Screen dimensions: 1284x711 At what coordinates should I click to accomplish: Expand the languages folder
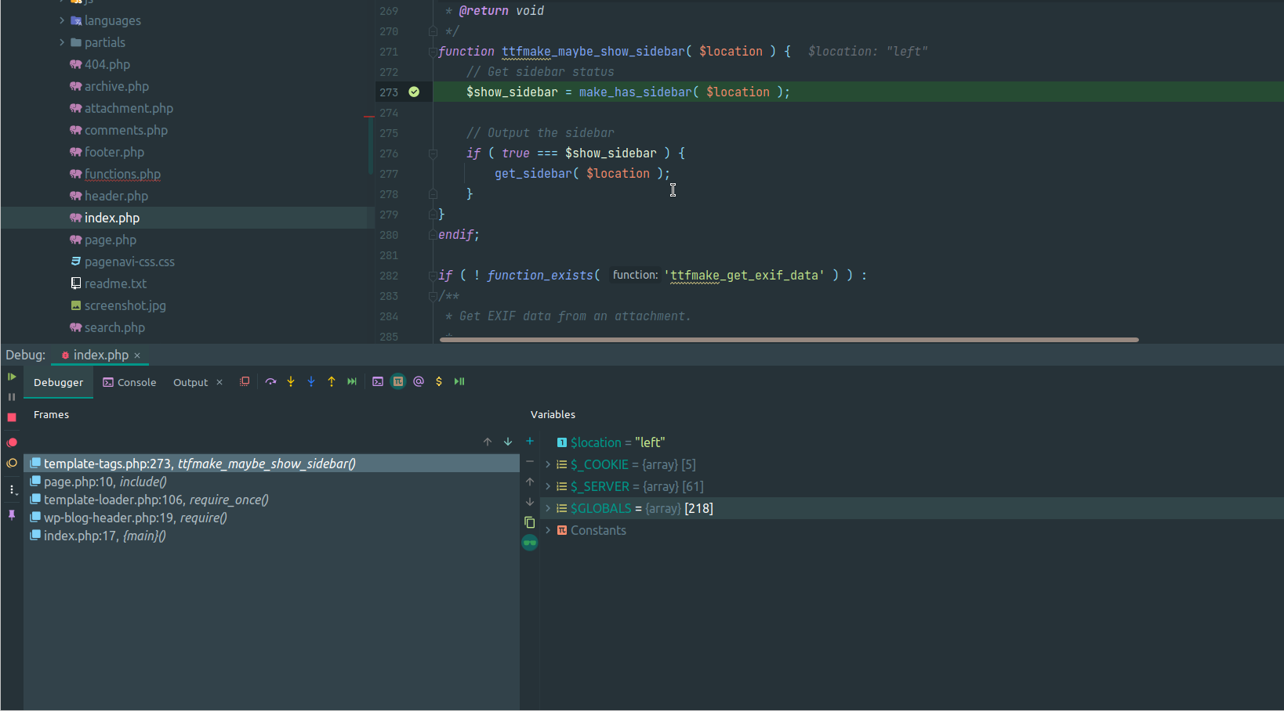tap(62, 20)
